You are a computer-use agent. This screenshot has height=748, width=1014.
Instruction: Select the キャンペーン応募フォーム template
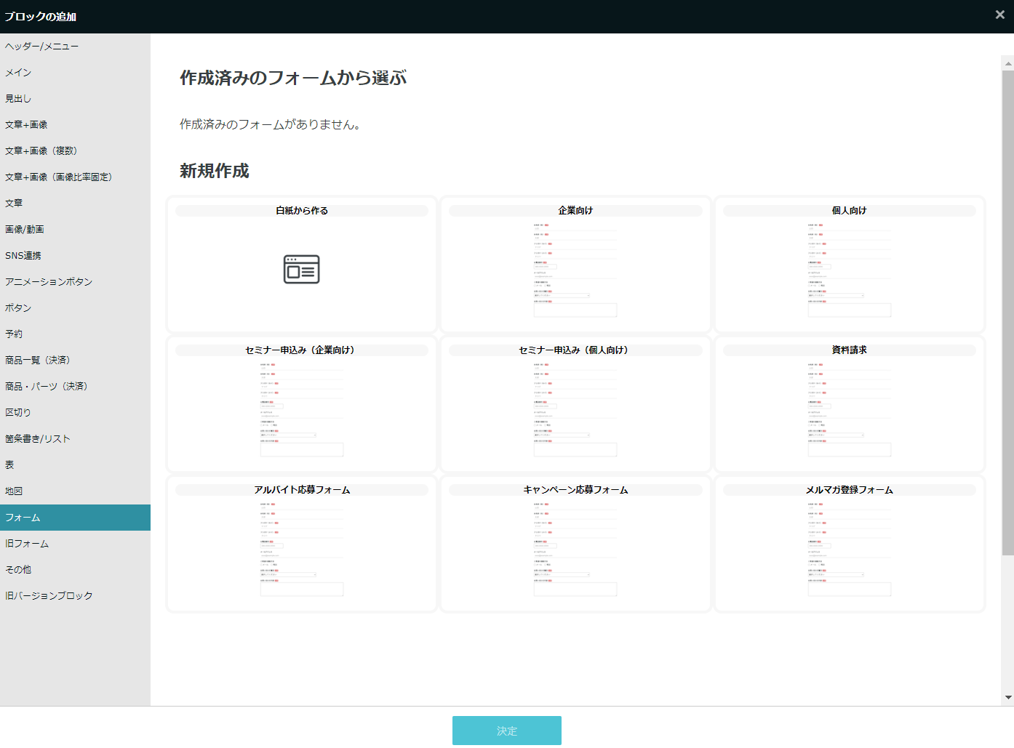click(575, 544)
